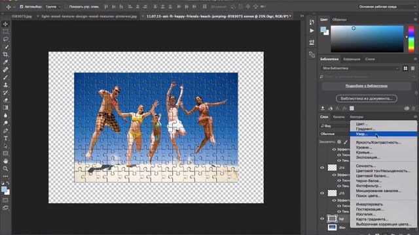Screen dimensions: 419x235
Task: Select the Move tool
Action: [x=5, y=24]
